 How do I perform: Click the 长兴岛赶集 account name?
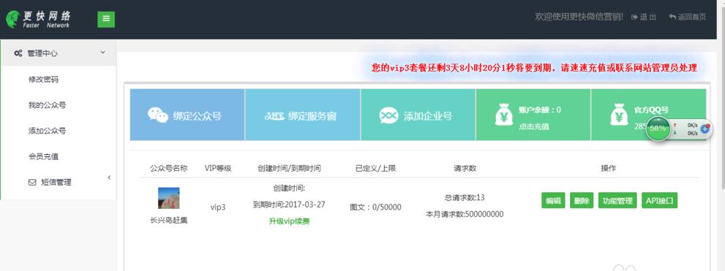click(x=169, y=221)
